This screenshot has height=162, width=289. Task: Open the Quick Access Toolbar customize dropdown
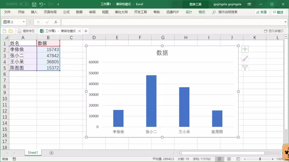coord(58,4)
